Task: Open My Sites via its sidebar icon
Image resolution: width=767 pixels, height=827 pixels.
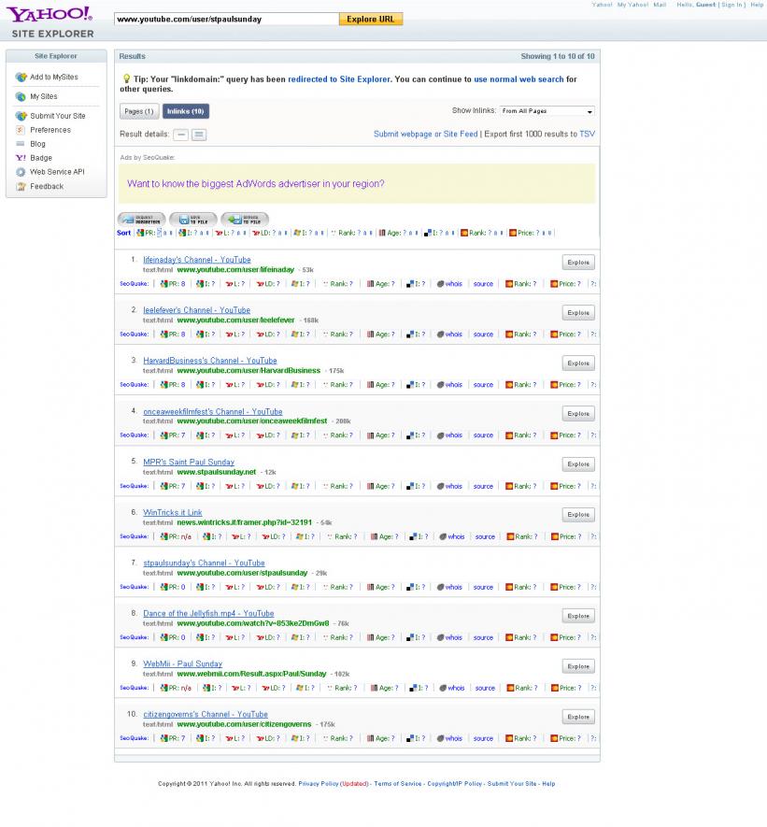Action: 21,96
